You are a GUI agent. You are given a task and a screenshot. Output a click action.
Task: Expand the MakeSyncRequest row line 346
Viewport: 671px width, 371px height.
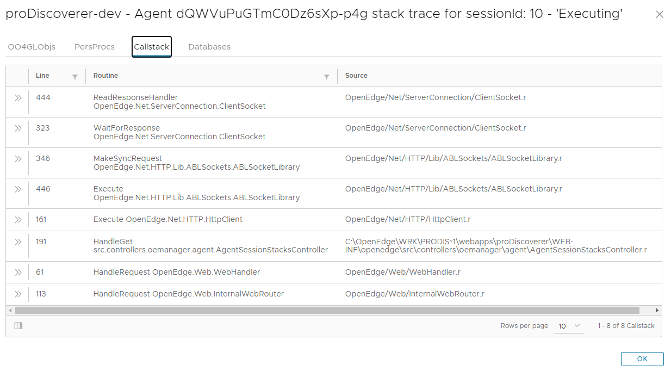[x=18, y=159]
